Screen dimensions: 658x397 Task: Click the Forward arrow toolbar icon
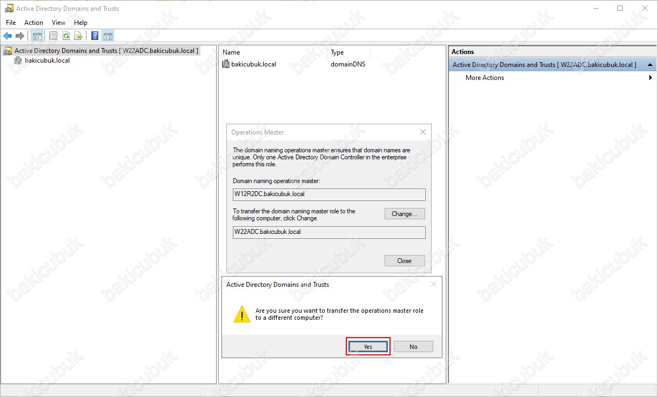pyautogui.click(x=20, y=36)
